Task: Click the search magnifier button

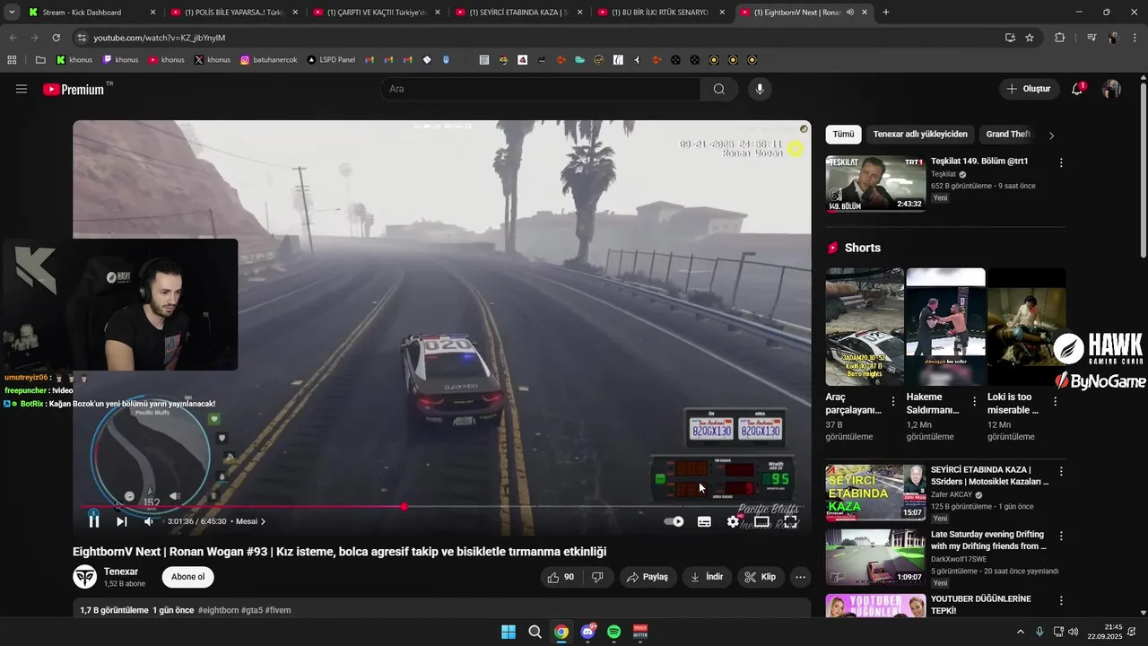Action: pos(719,89)
